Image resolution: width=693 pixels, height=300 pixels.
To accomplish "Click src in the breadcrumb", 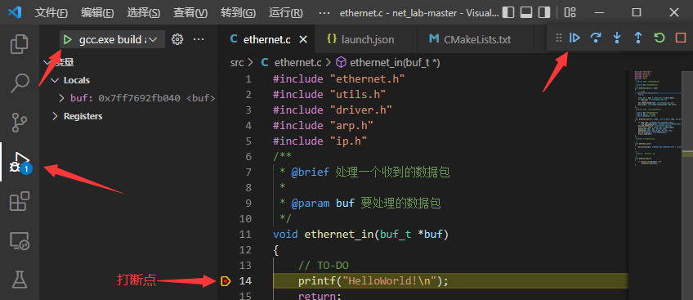I will pyautogui.click(x=237, y=63).
